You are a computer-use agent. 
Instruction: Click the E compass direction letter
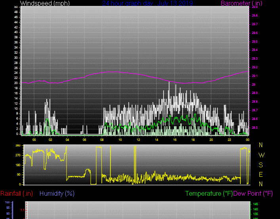[x=261, y=174]
